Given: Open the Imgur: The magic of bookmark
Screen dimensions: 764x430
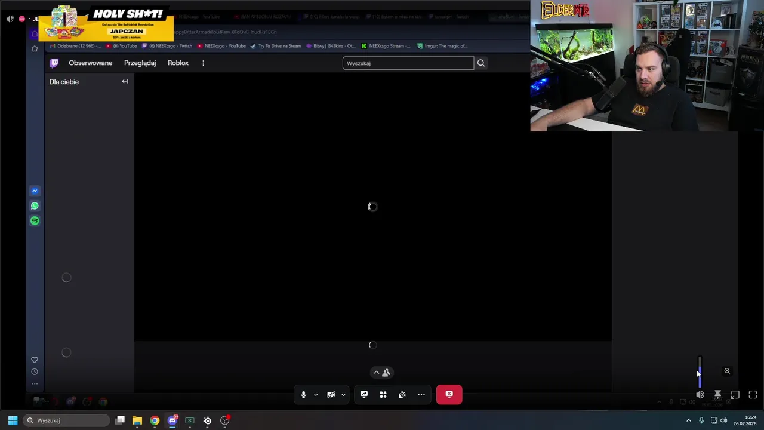Looking at the screenshot, I should [442, 46].
